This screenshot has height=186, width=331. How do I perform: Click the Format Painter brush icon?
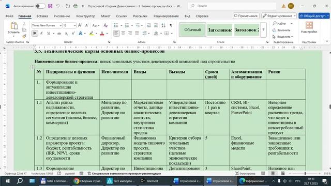24,36
